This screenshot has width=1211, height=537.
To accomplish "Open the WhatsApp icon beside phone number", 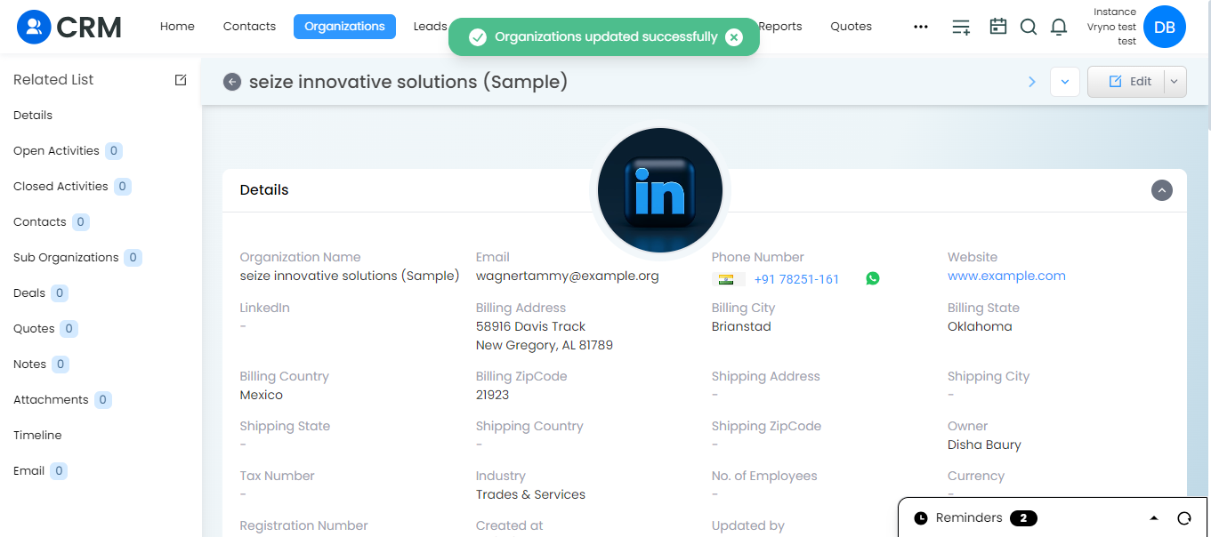I will 872,278.
